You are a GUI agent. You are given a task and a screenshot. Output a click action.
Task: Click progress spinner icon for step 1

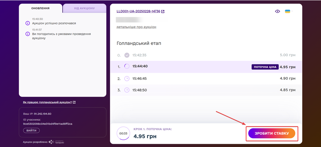point(127,66)
